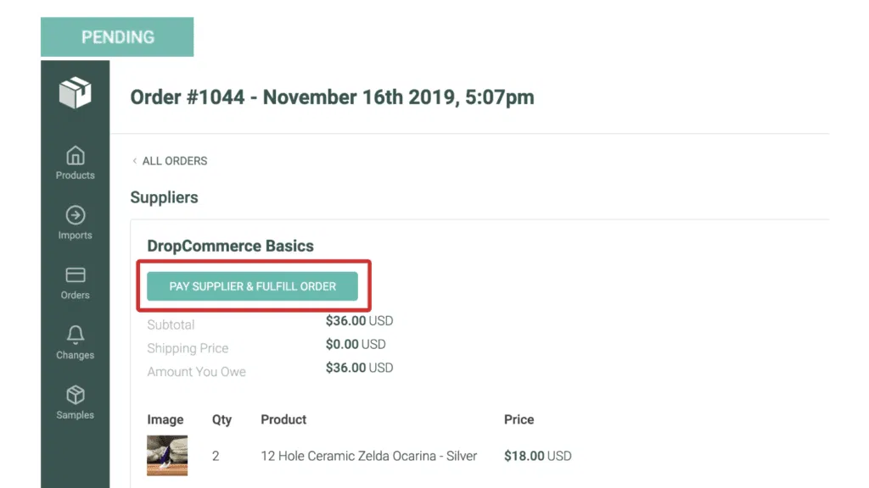Viewport: 869px width, 488px height.
Task: Open the Products section in the sidebar
Action: click(x=75, y=163)
